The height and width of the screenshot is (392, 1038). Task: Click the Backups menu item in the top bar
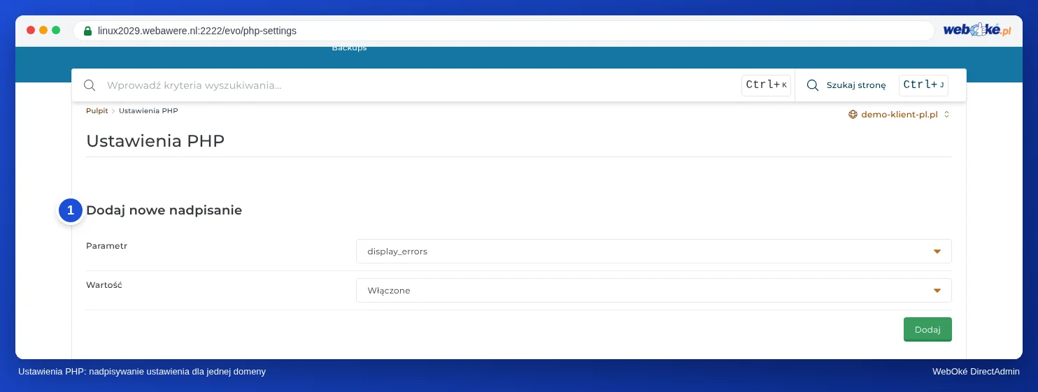tap(349, 48)
